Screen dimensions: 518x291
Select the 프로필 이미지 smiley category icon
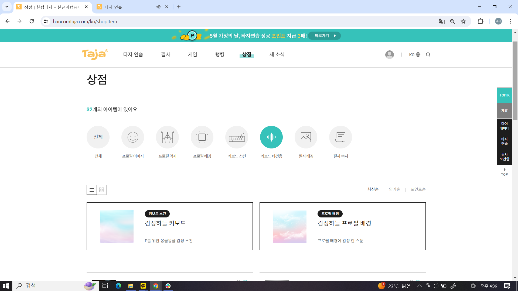(133, 137)
